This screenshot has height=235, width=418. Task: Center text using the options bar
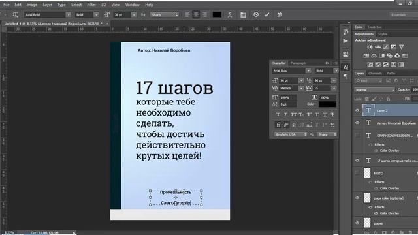(x=196, y=14)
